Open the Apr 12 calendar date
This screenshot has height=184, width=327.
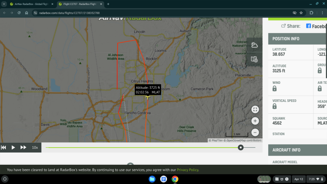(x=299, y=179)
